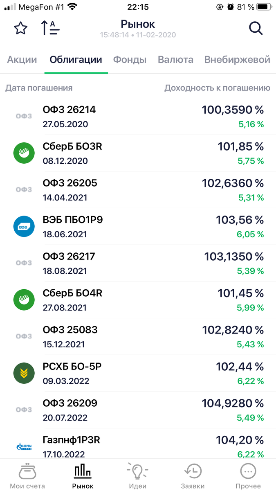Open the Внебиржевой tab
The width and height of the screenshot is (276, 491).
[237, 60]
